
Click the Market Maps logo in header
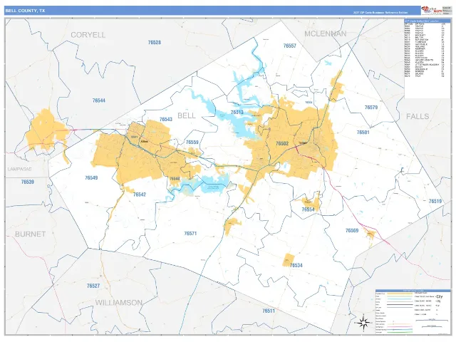(432, 11)
